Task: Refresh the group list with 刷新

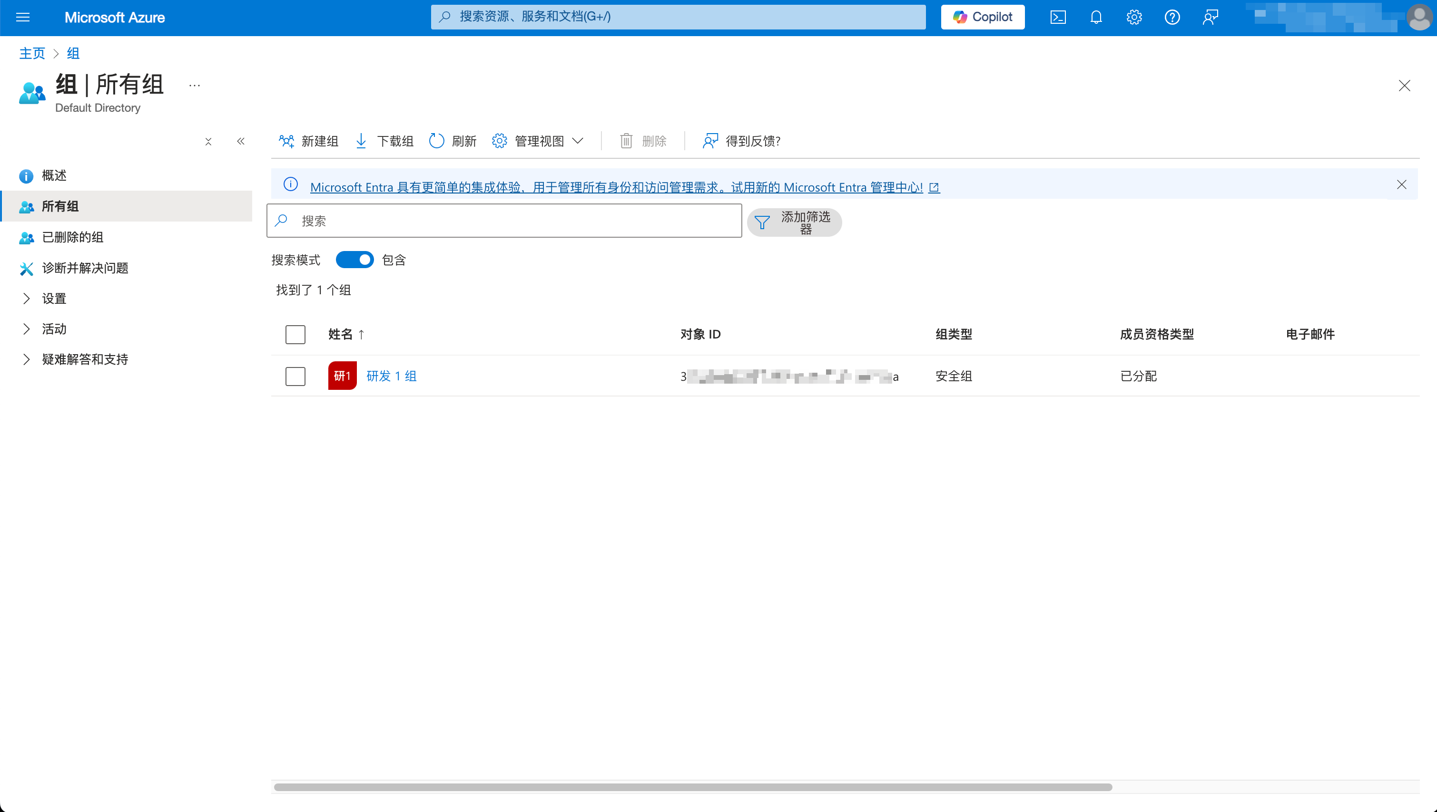Action: [x=453, y=141]
